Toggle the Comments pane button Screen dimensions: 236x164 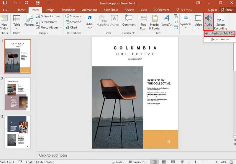point(137,162)
